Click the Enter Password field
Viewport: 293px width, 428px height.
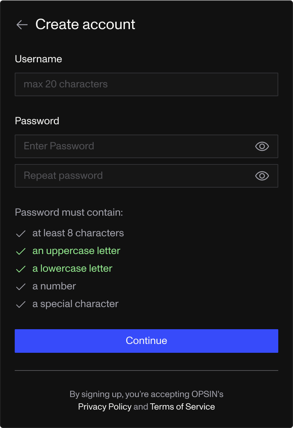133,146
